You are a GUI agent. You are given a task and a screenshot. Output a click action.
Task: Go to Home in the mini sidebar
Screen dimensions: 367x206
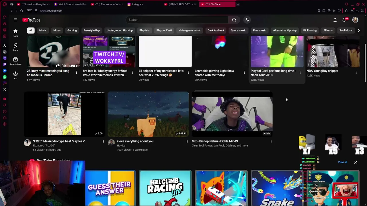(x=15, y=33)
